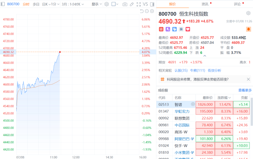Open the layout square dropdown
Viewport: 253px width, 159px height.
115,4
